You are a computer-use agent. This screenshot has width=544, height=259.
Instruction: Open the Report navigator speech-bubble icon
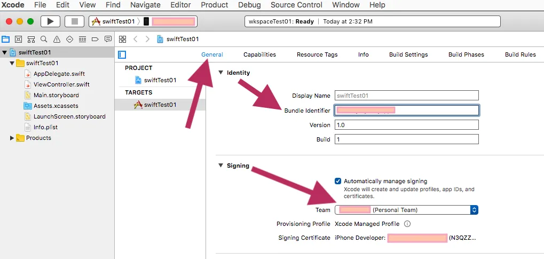pos(108,39)
